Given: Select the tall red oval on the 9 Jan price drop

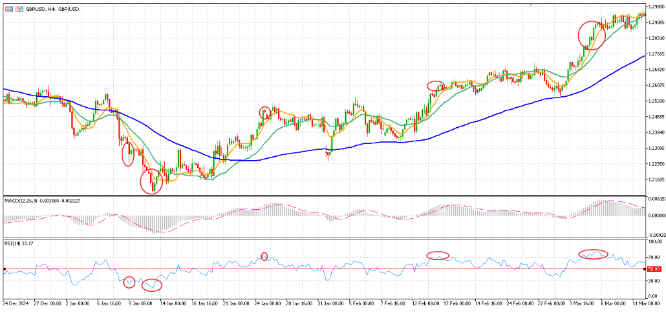Looking at the screenshot, I should pos(128,154).
